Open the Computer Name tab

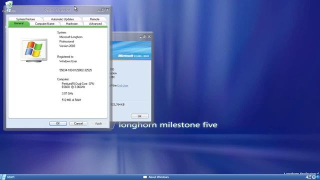tap(44, 23)
